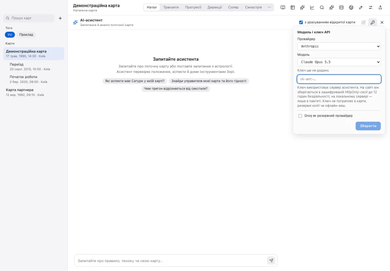Send message with paper plane icon
Screen dimensions: 390x271
tap(271, 260)
